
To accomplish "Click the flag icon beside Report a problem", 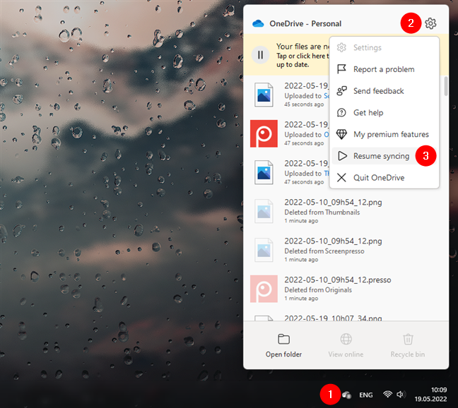I will (x=341, y=69).
